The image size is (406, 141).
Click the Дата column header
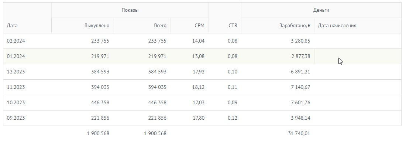pyautogui.click(x=12, y=25)
